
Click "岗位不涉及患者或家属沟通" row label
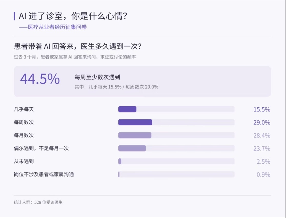coord(44,175)
